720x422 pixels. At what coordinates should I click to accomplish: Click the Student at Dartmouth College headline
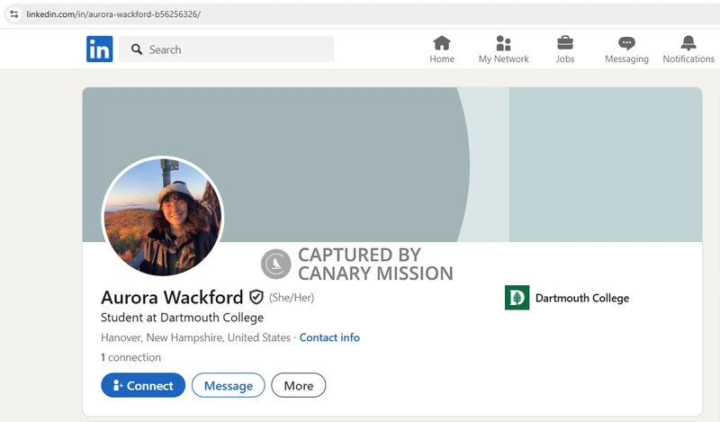pos(183,318)
